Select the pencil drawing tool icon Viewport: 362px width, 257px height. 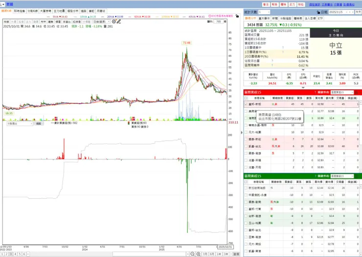119,22
